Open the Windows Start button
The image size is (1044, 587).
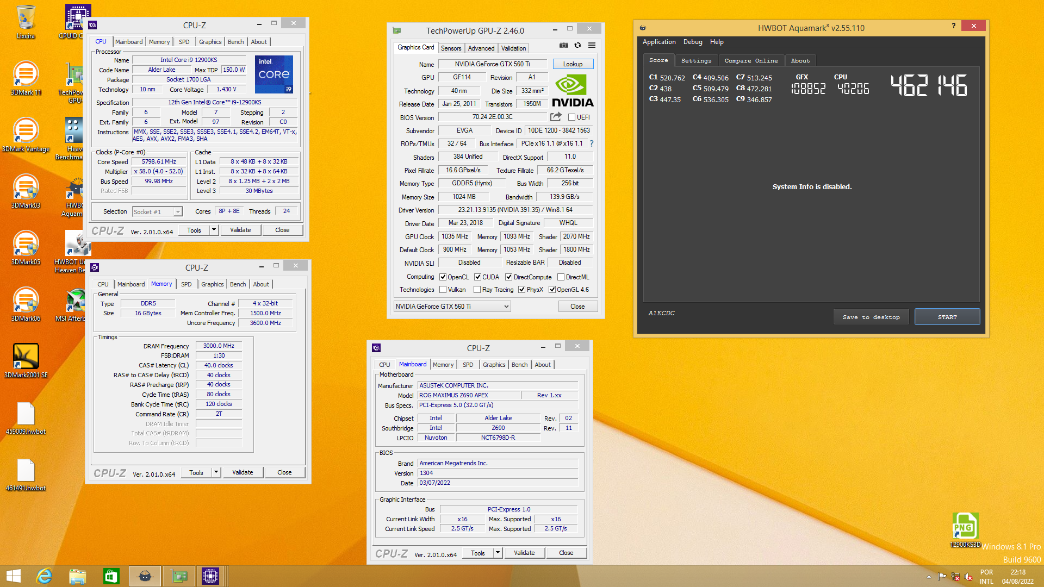pos(13,576)
